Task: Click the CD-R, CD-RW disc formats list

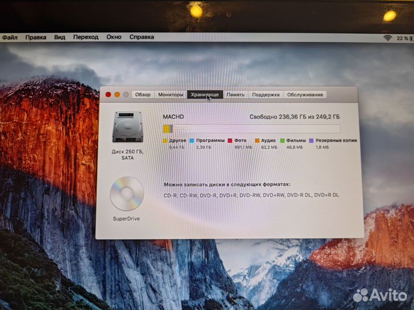Action: point(251,195)
